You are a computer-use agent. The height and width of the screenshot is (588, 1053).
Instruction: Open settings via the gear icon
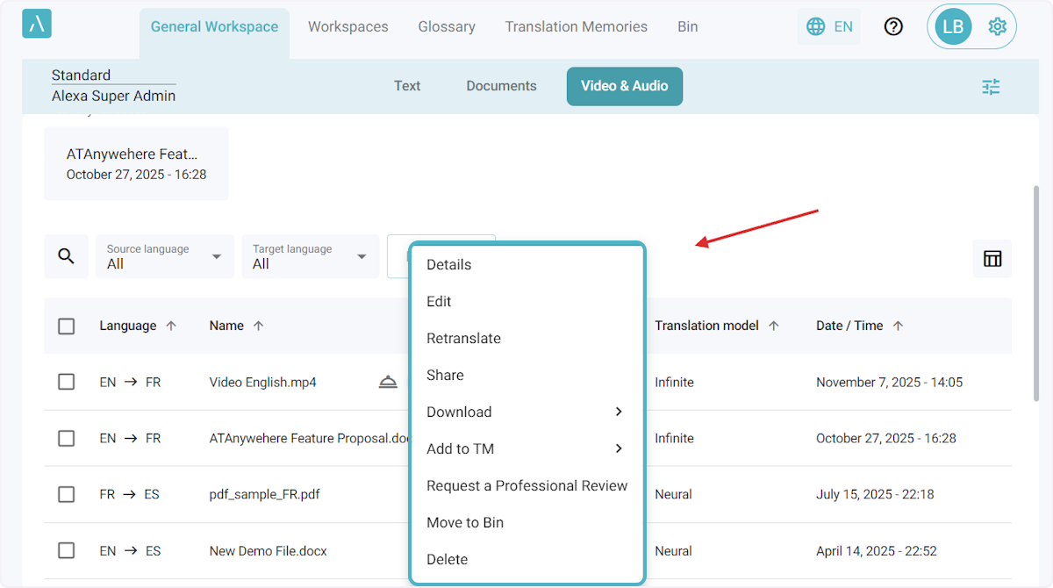coord(997,27)
